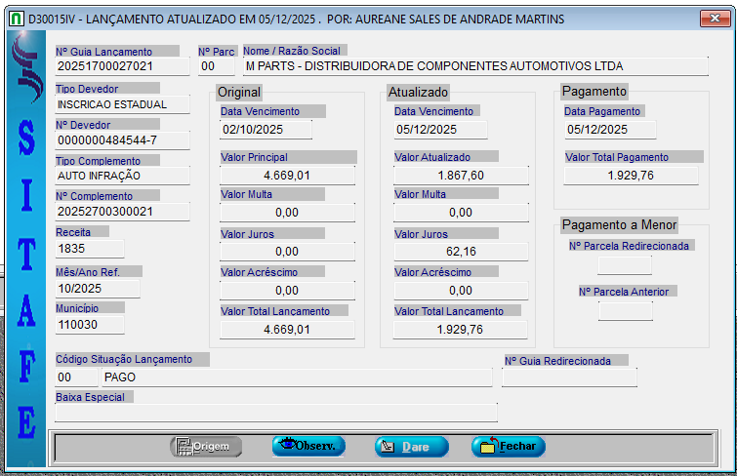Image resolution: width=737 pixels, height=476 pixels.
Task: Click the Valor Total Pagamento field
Action: 631,175
